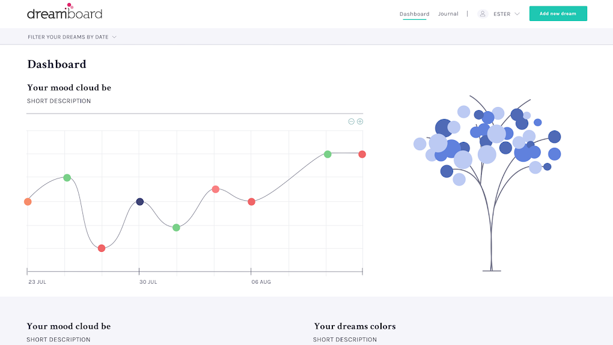Click the green mood point at first peak
613x345 pixels.
(x=67, y=177)
